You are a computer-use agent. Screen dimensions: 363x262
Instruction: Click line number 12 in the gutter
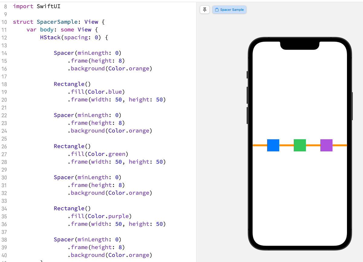(x=4, y=37)
